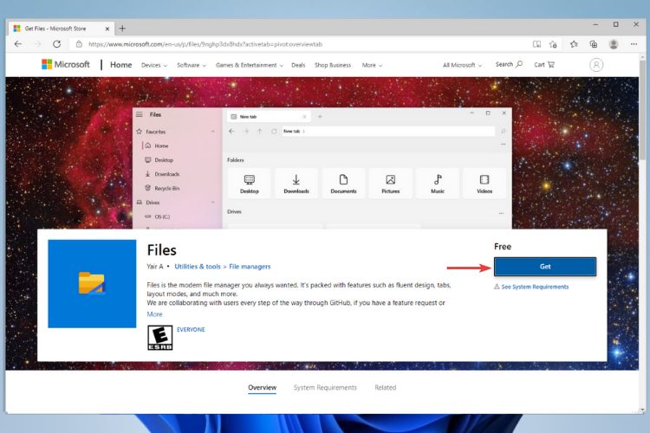
Task: Reload the page with the refresh icon
Action: 57,44
